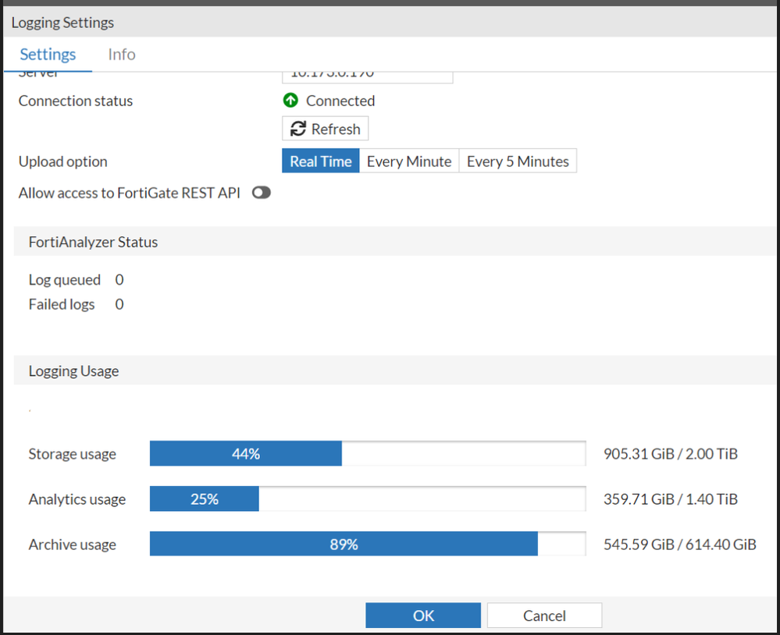
Task: Toggle Allow access to FortiGate REST API
Action: (262, 193)
